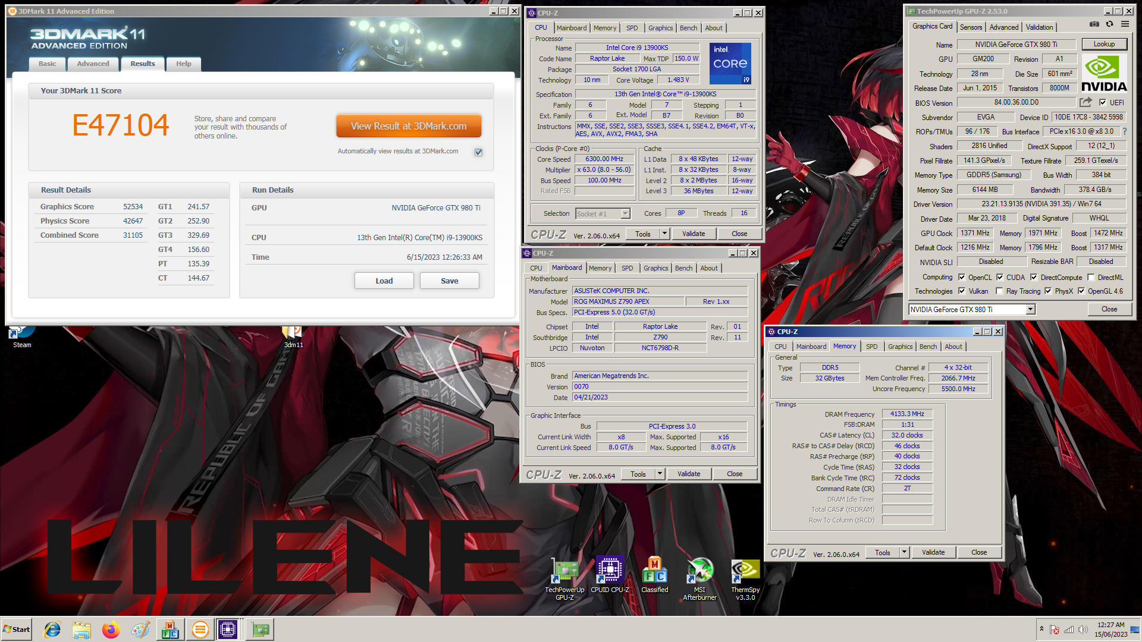Open CPUID CPU-Z desktop shortcut
Screen dimensions: 1142x642
point(610,575)
